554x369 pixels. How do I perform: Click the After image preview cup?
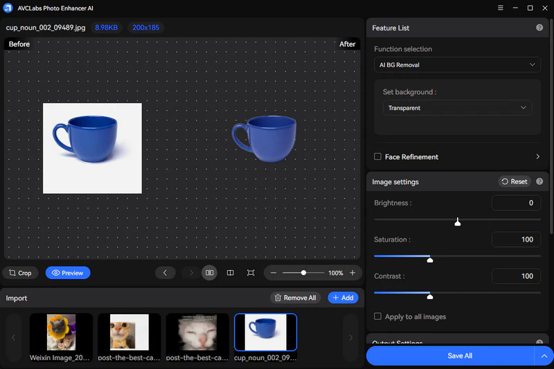[265, 138]
